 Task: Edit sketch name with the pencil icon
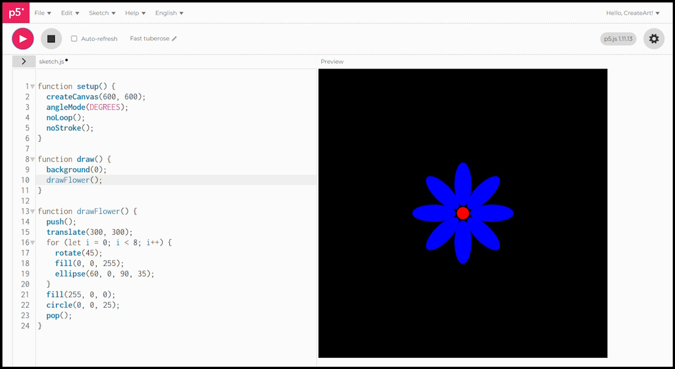coord(174,39)
